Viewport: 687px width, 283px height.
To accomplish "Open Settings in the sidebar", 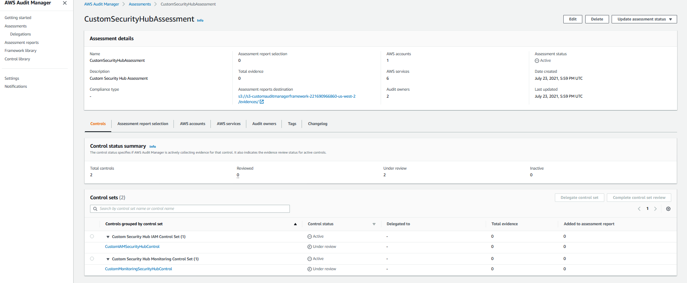I will 12,79.
